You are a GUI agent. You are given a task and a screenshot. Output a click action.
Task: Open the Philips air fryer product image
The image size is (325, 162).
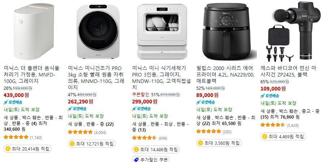click(227, 32)
